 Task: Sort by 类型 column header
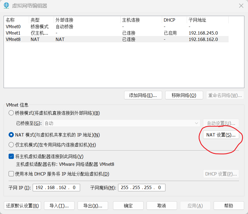[42, 20]
